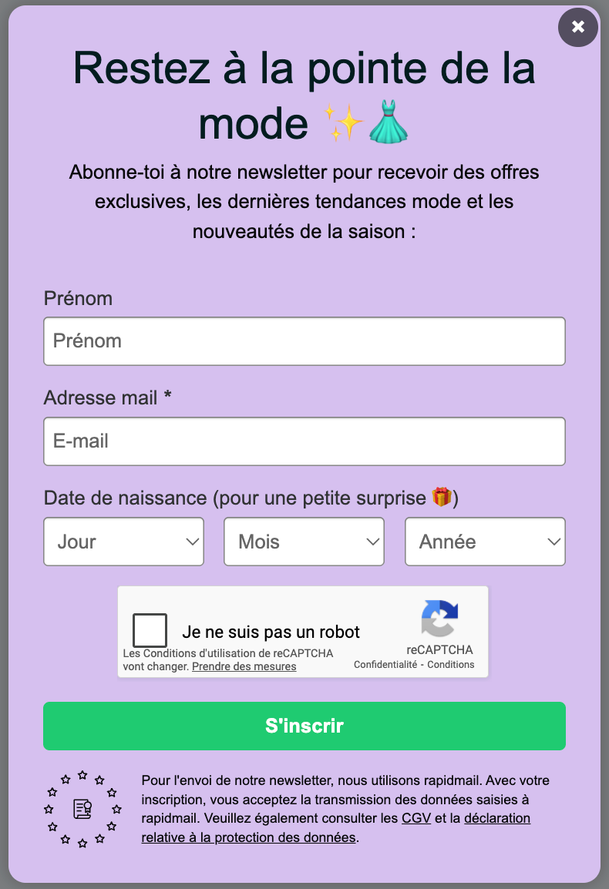
Task: Click the sparkles emoji in the heading
Action: click(343, 124)
